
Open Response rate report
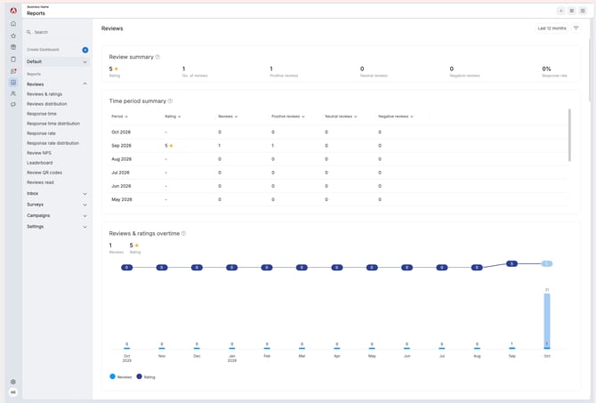point(41,133)
